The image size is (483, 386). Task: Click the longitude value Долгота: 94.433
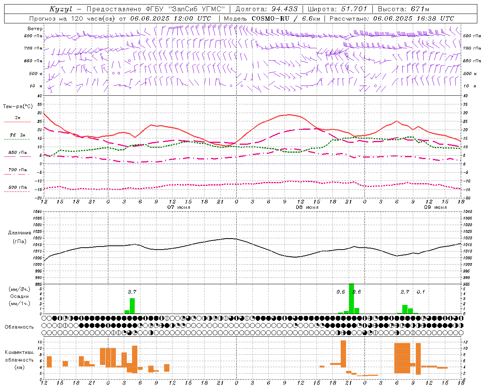(x=266, y=9)
